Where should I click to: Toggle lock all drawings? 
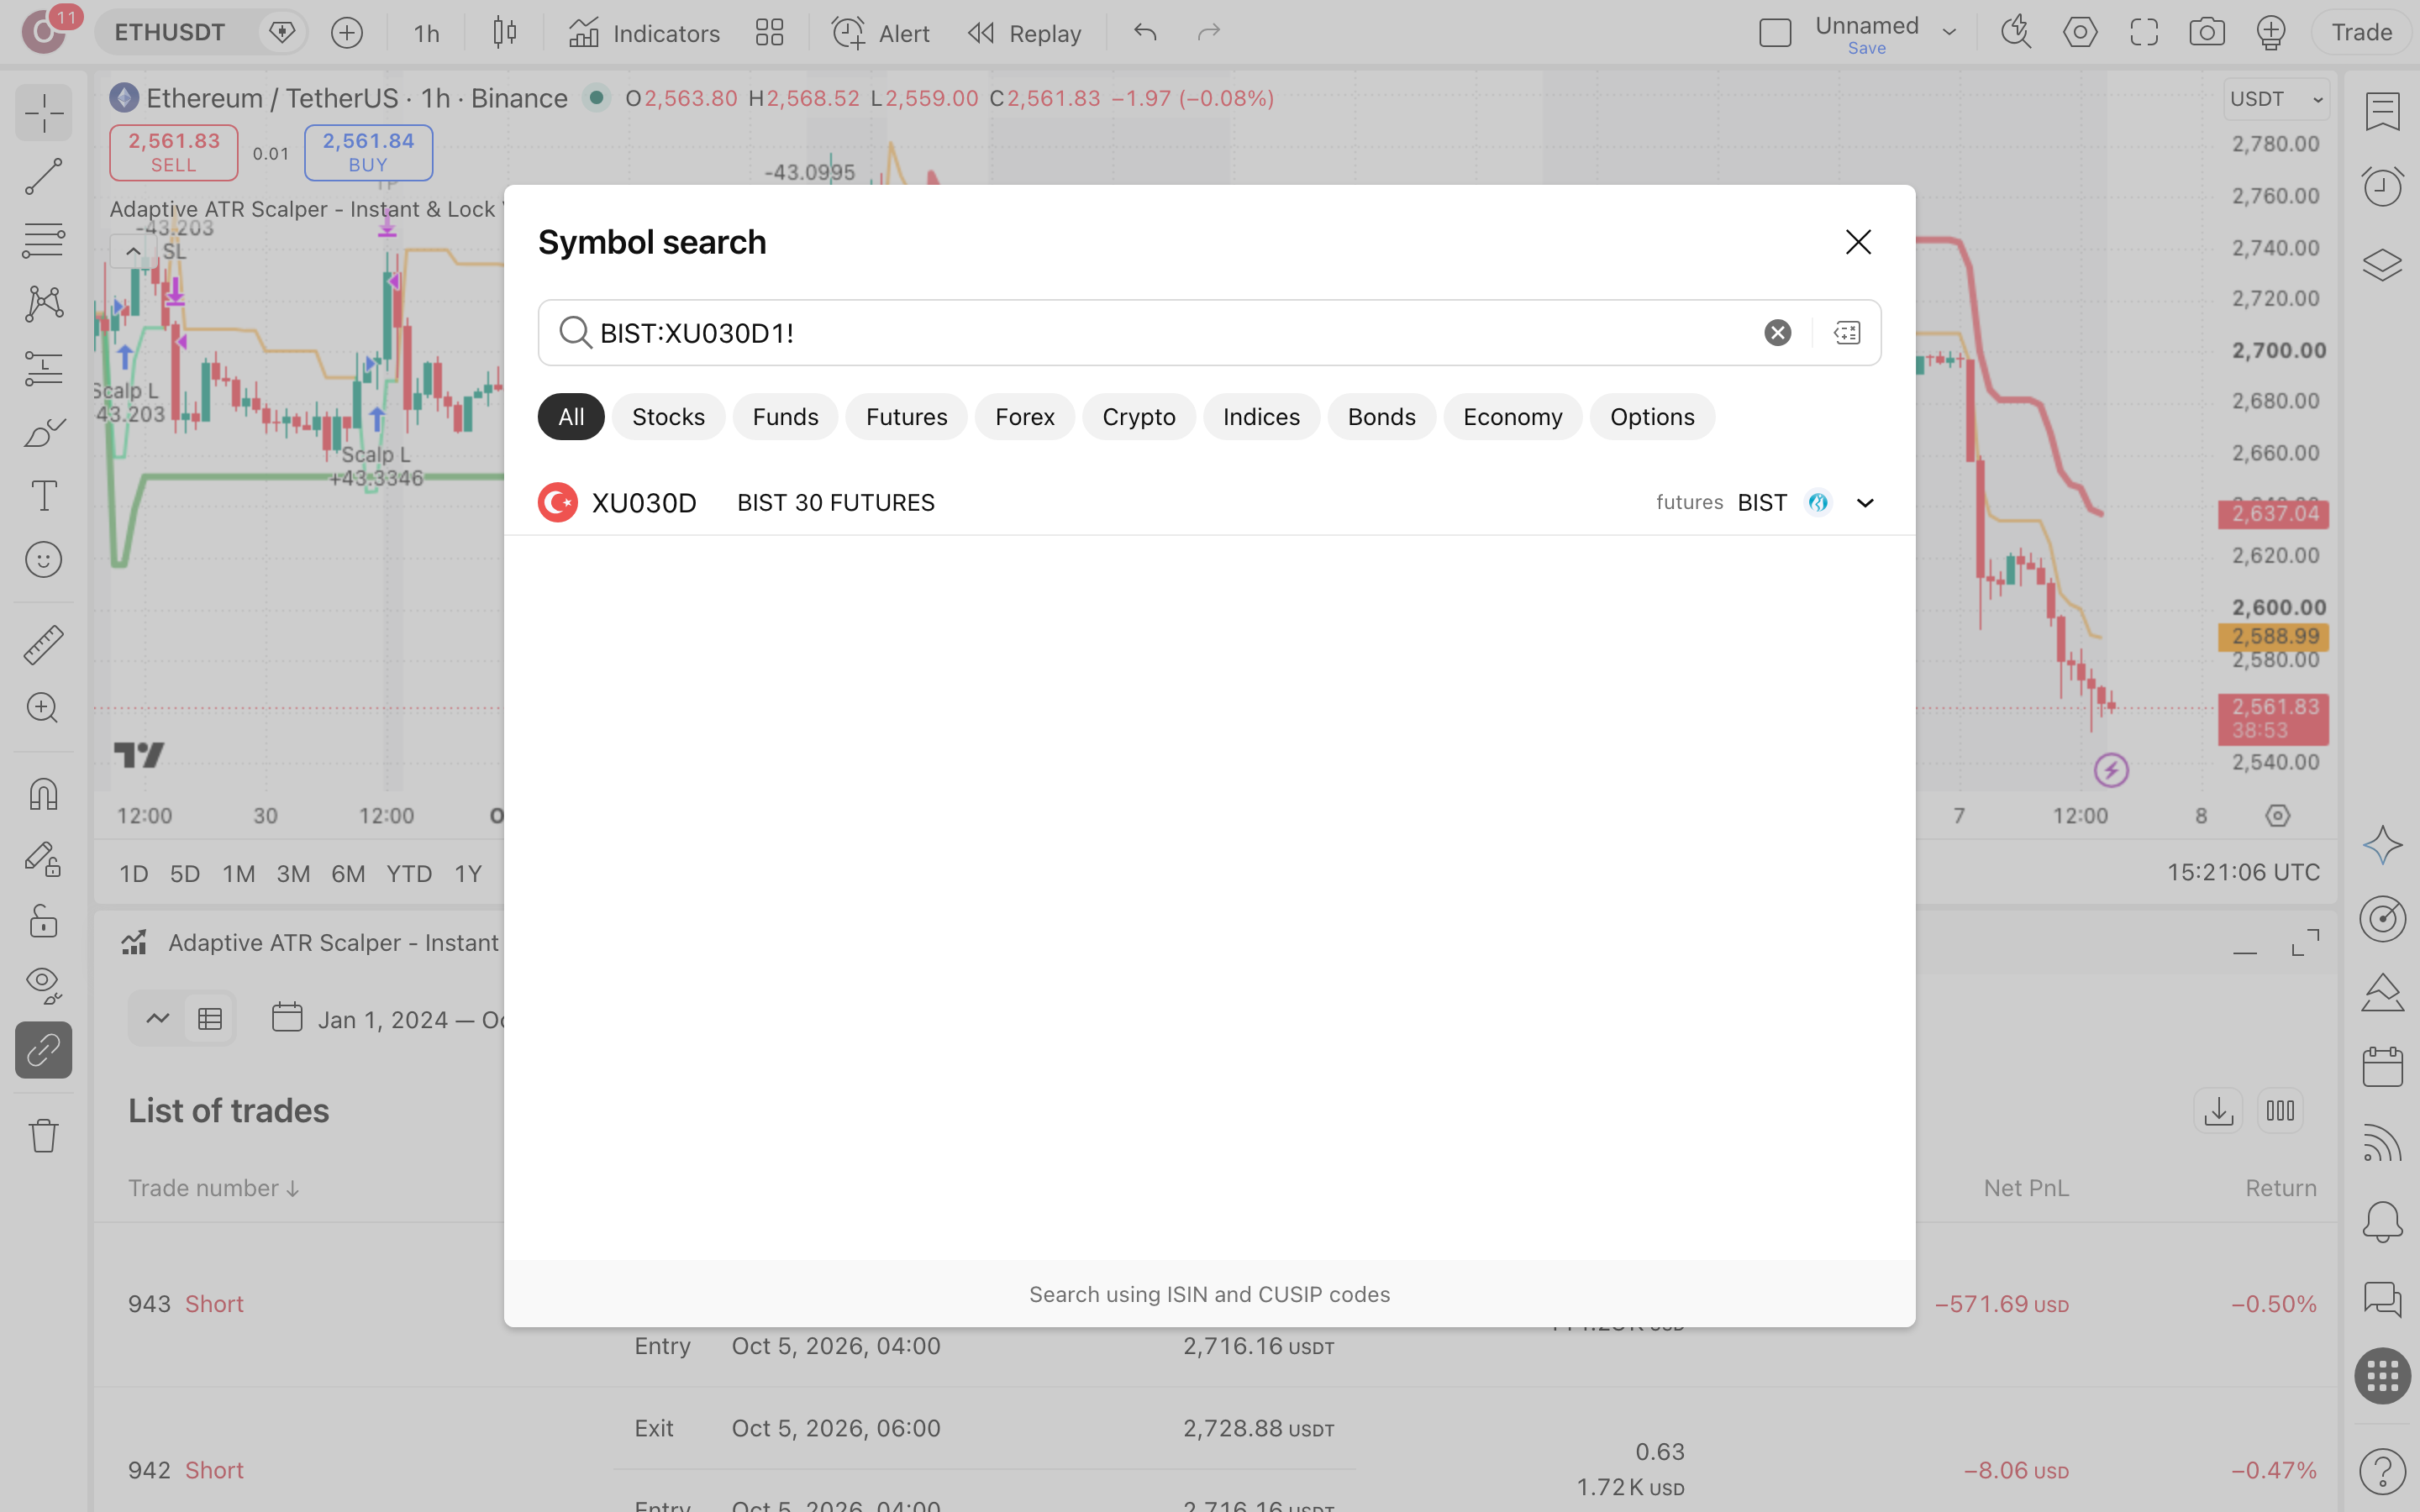click(43, 921)
